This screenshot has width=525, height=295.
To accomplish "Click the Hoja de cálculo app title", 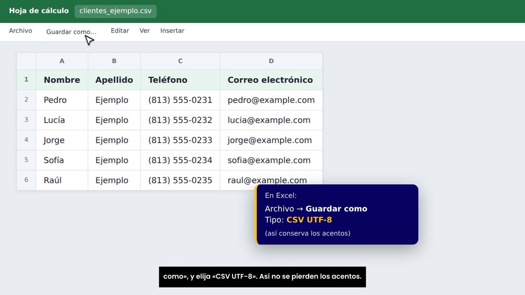I will 39,11.
